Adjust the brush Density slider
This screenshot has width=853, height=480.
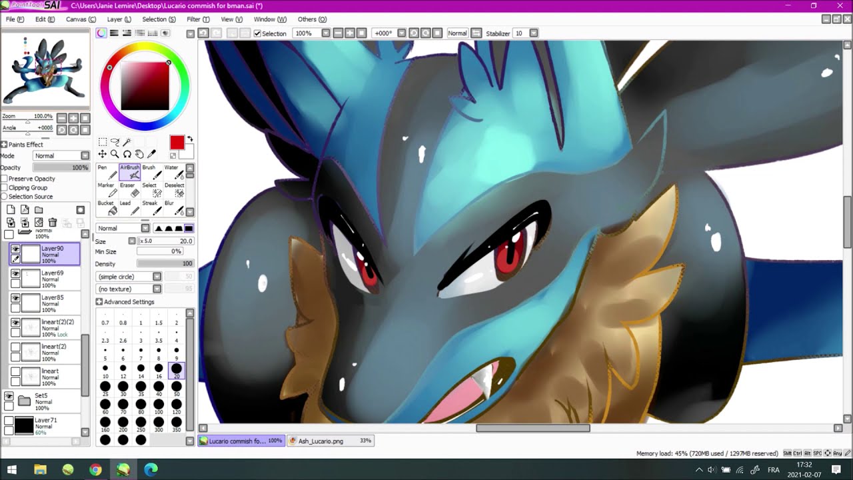click(165, 264)
